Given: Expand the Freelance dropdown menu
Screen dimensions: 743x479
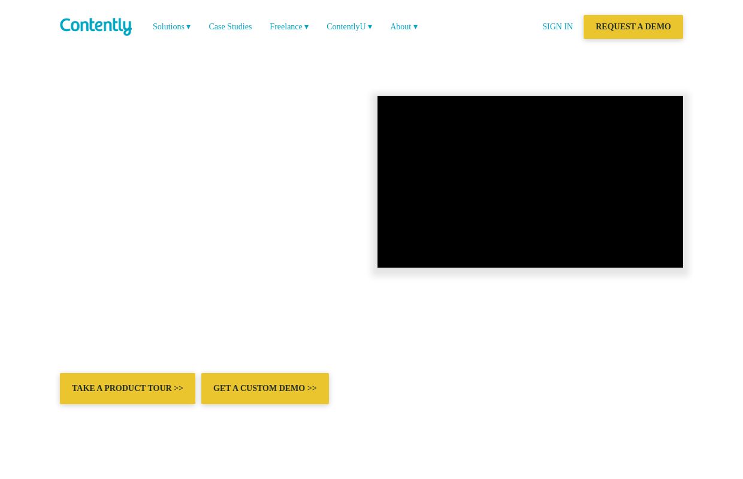Looking at the screenshot, I should 306,26.
